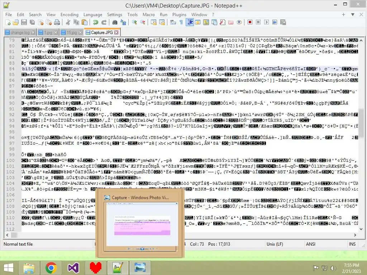Zoom out using the toolbar magnifier
Viewport: 367px width, 275px height.
click(x=142, y=23)
